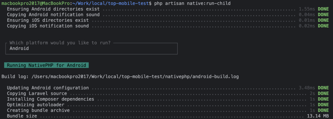The image size is (333, 119).
Task: Click the Android option in the platform prompt
Action: 19,48
